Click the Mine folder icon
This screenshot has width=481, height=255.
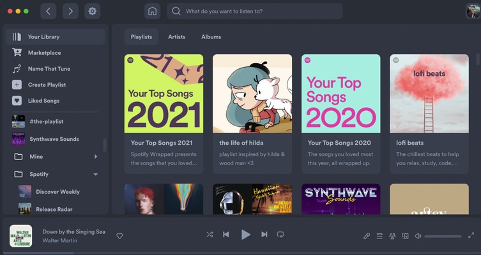point(19,156)
